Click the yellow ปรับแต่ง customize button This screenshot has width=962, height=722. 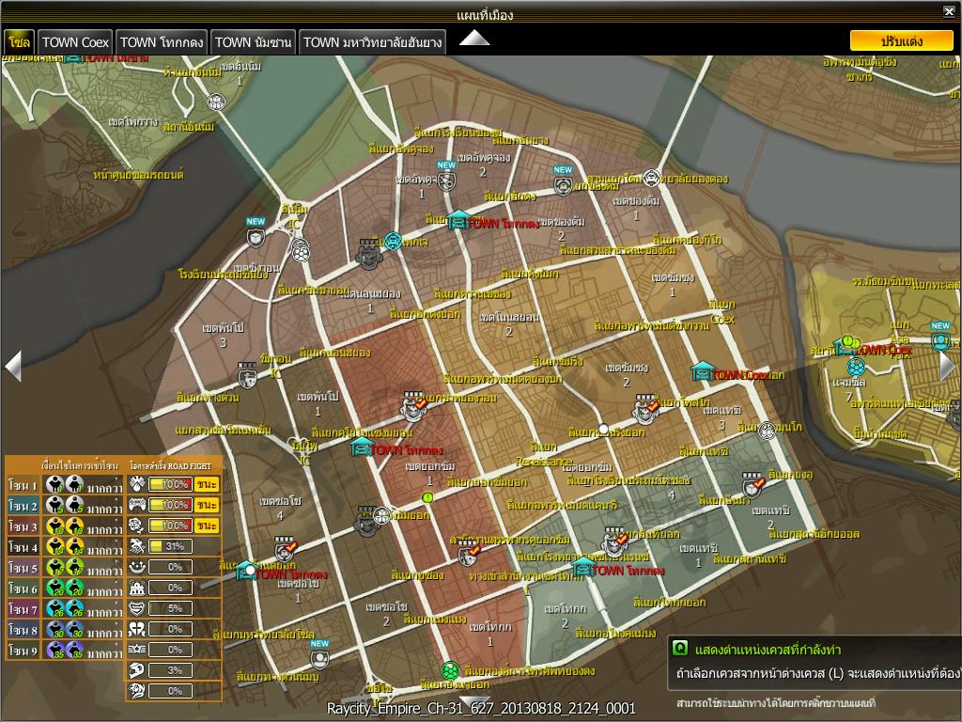click(901, 41)
